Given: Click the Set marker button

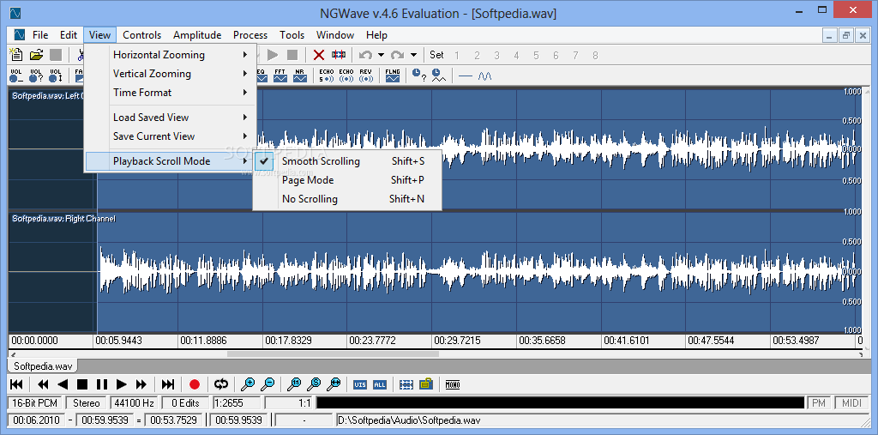Looking at the screenshot, I should click(436, 55).
